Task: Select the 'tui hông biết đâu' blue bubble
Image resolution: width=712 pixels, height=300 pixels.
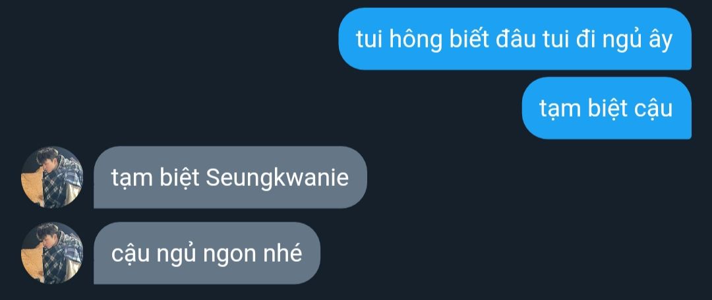Action: [x=515, y=39]
